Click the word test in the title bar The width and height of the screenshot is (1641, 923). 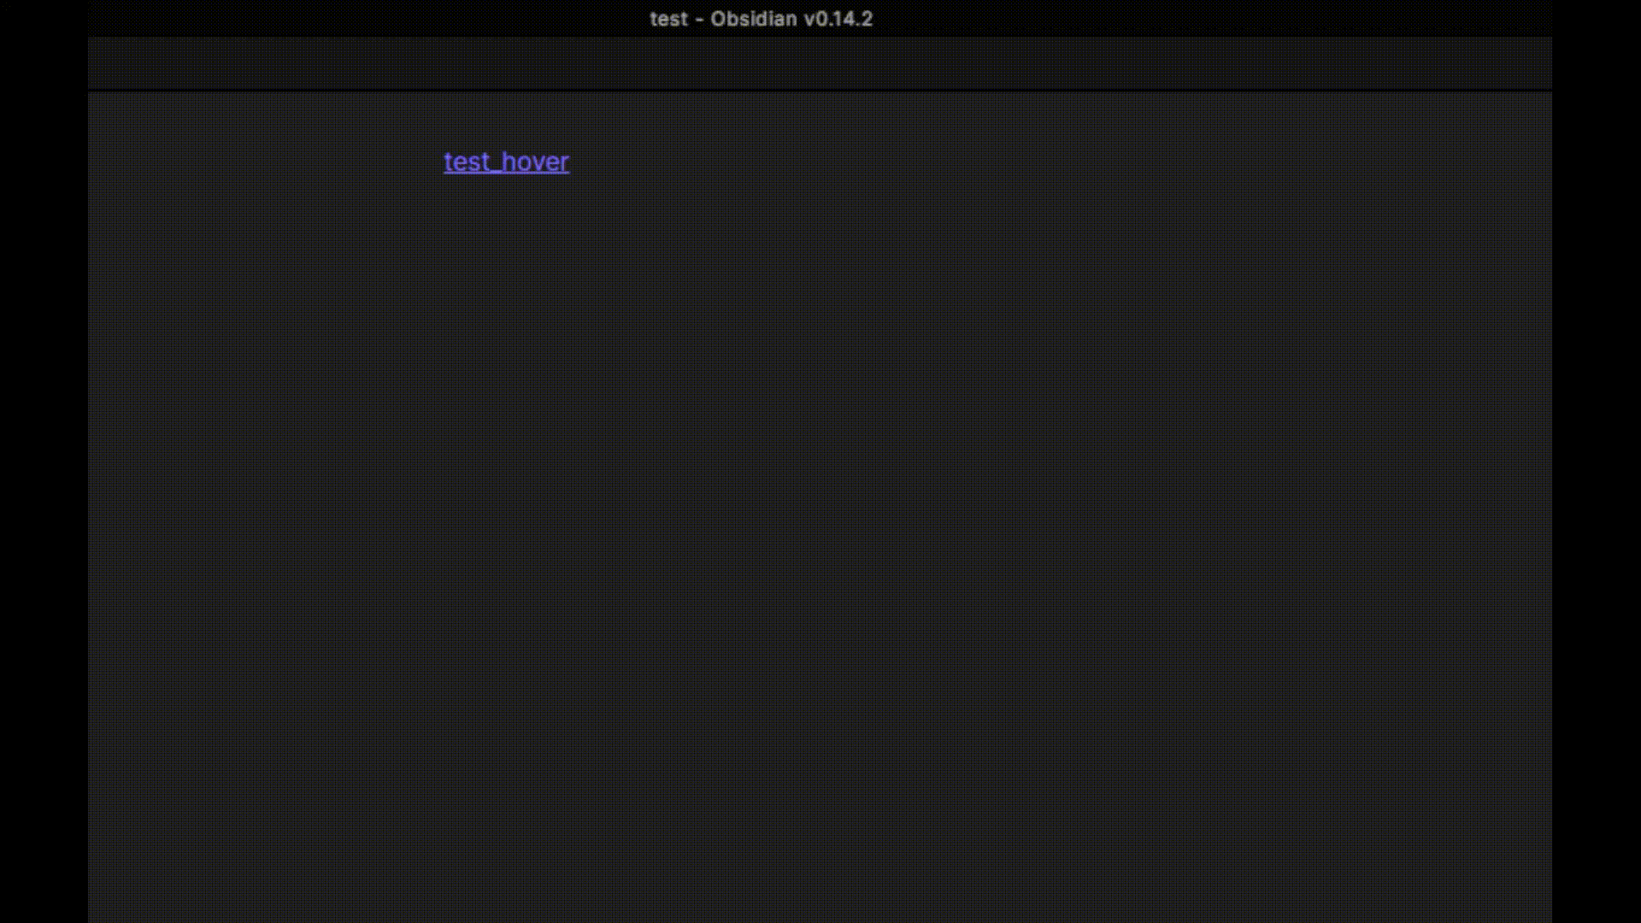pyautogui.click(x=668, y=18)
